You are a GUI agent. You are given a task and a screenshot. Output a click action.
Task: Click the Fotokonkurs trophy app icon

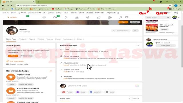[11, 77]
